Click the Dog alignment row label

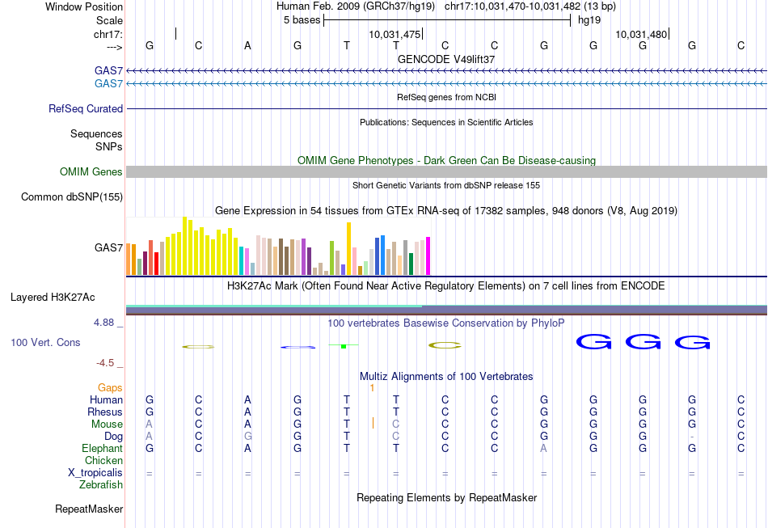pyautogui.click(x=113, y=437)
